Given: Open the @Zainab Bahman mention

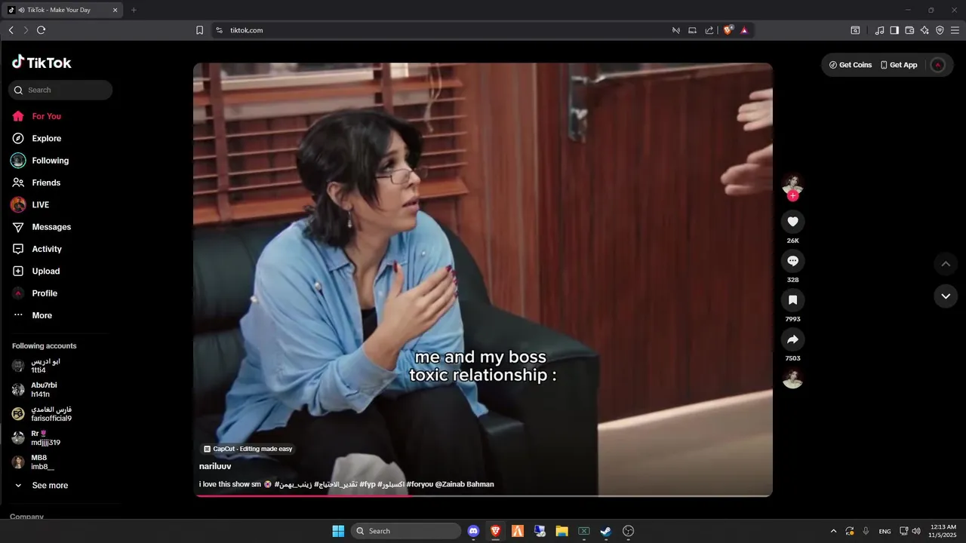Looking at the screenshot, I should click(x=465, y=484).
